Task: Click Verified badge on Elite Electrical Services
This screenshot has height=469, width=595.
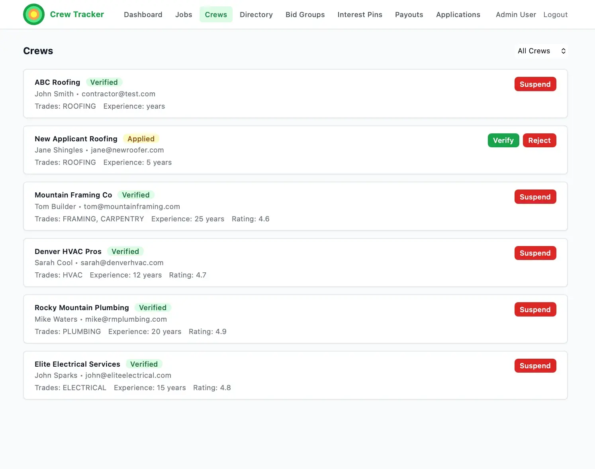Action: (144, 364)
